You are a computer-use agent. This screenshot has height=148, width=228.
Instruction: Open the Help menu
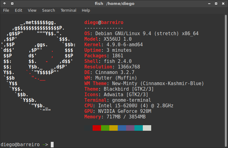point(86,10)
